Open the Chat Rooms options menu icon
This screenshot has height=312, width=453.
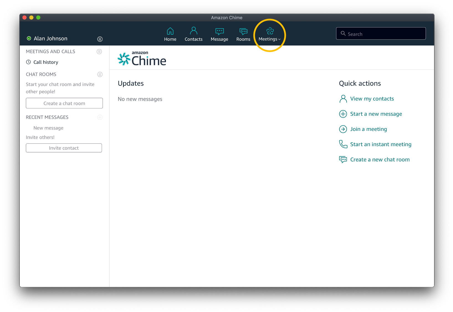(x=100, y=74)
